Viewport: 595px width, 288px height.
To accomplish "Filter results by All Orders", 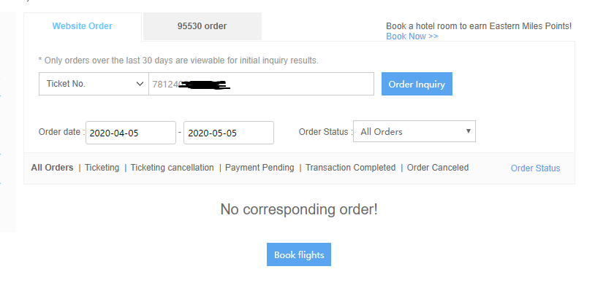I will (x=52, y=168).
